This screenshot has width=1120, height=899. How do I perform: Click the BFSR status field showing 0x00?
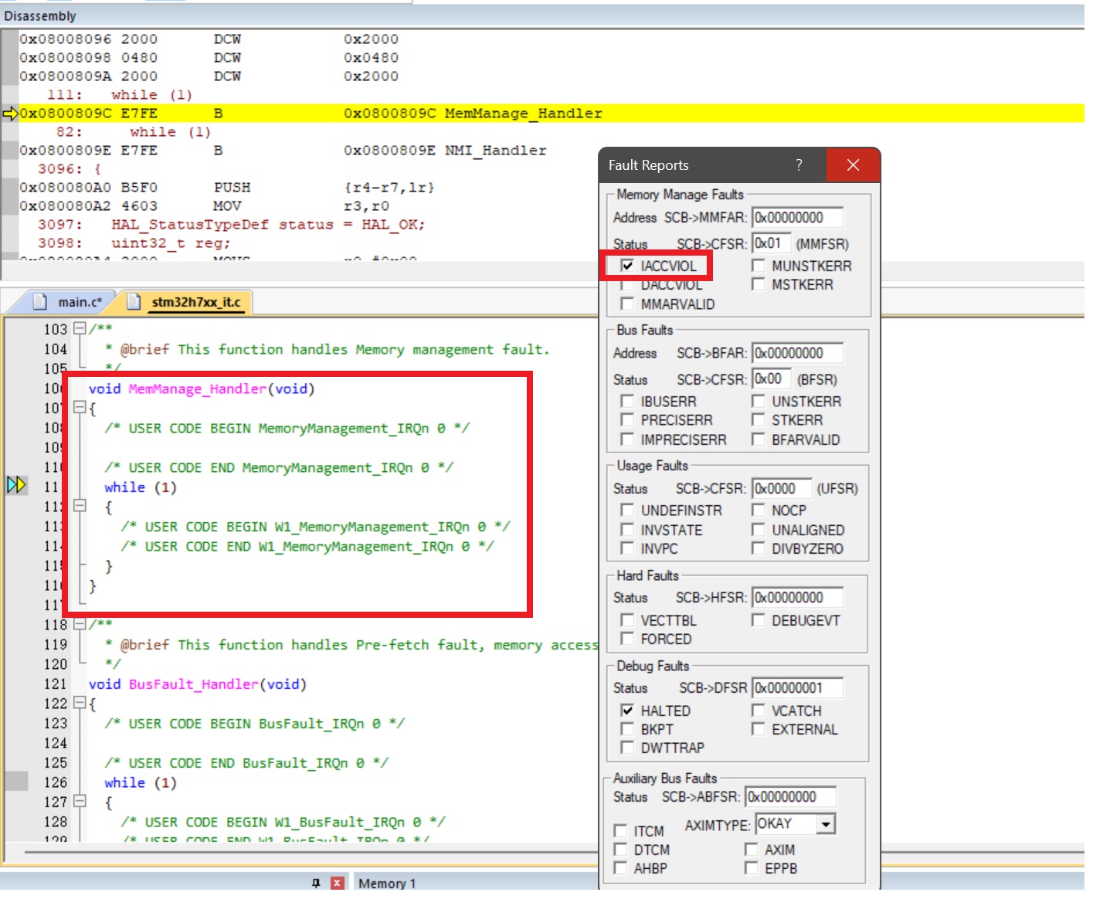771,379
